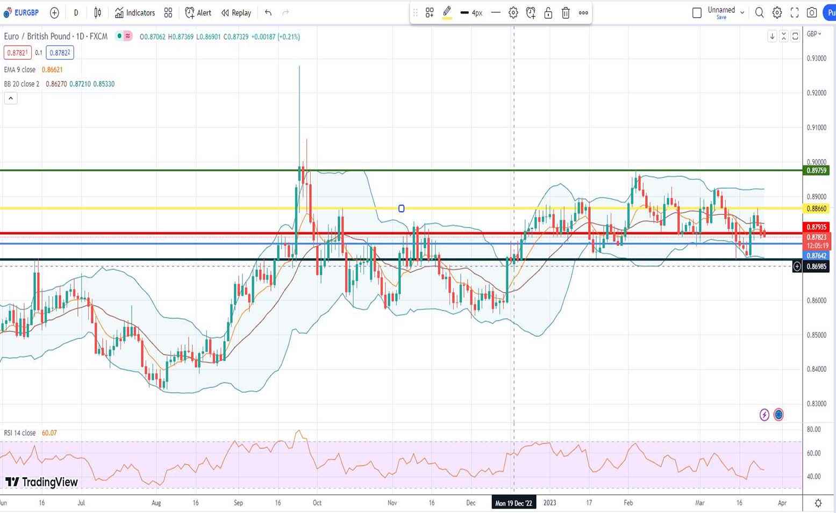Screen dimensions: 836x513
Task: Expand the Unnamed layout dropdown arrow
Action: (x=742, y=12)
